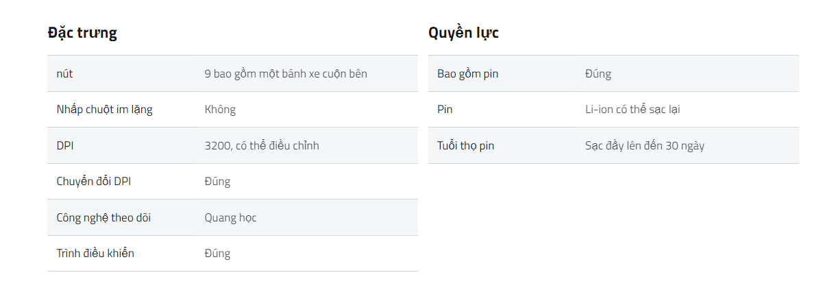The image size is (823, 290).
Task: Click the Quyền lực section heading
Action: [x=463, y=33]
